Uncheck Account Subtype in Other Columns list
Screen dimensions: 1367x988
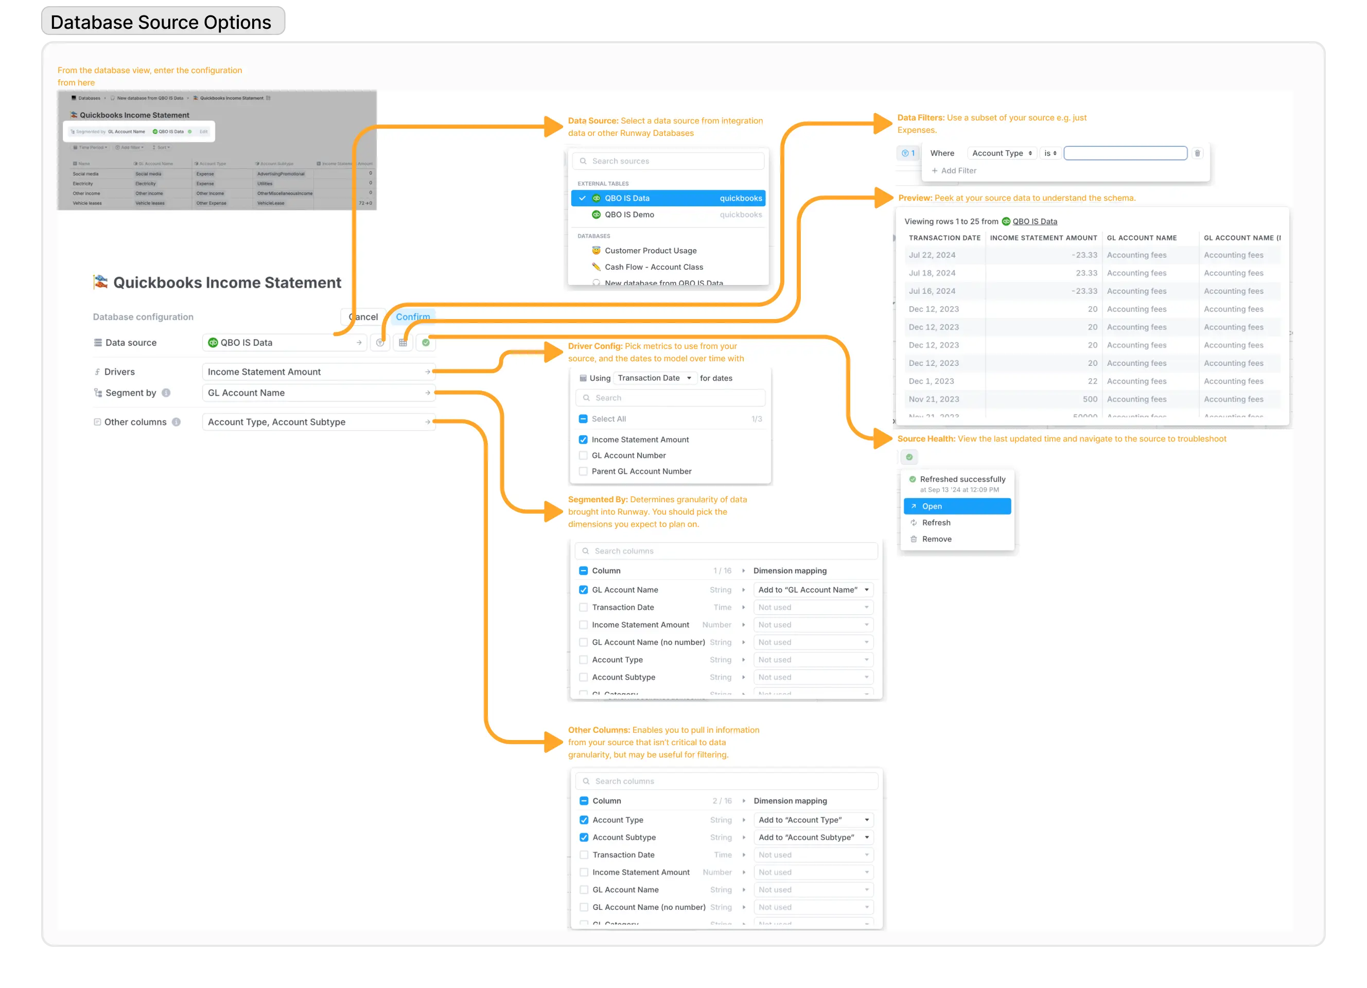tap(584, 837)
